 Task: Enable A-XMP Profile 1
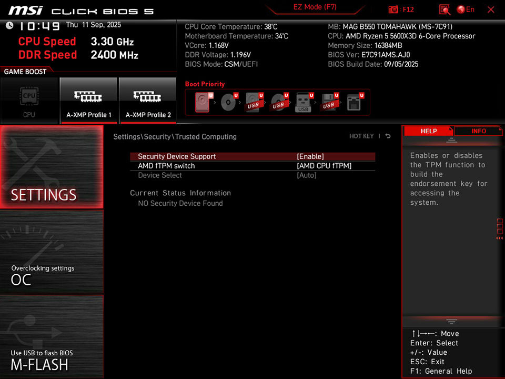pyautogui.click(x=88, y=100)
